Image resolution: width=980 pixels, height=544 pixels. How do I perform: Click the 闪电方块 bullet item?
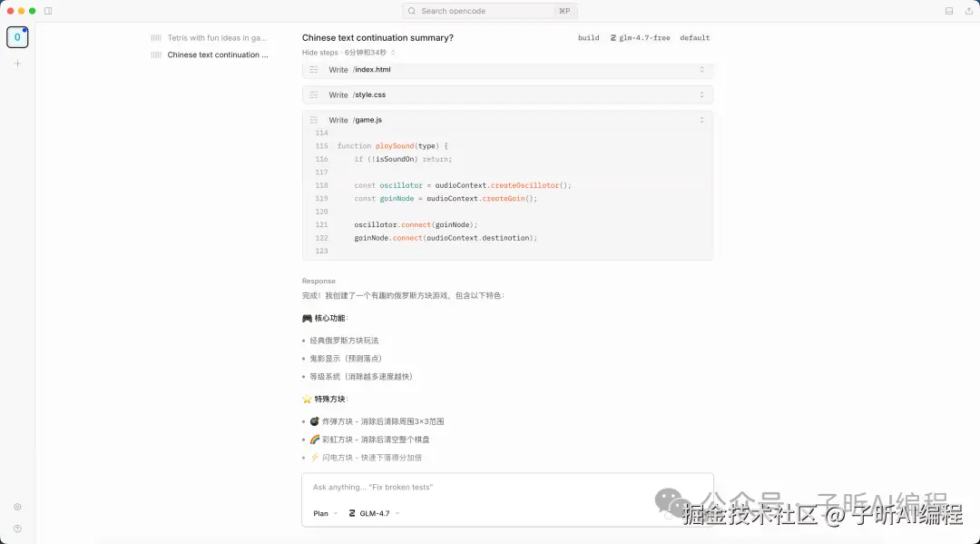(x=366, y=458)
